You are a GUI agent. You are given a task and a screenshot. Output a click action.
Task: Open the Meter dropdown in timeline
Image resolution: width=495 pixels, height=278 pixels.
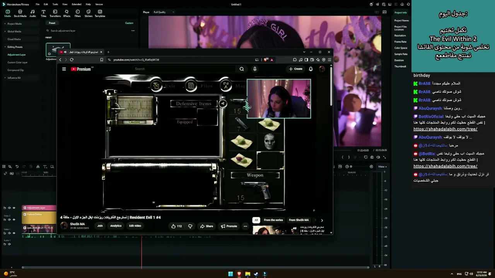click(x=382, y=167)
